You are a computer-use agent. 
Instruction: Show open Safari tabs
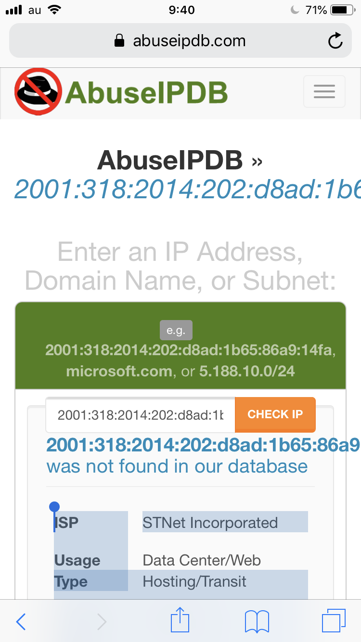334,621
